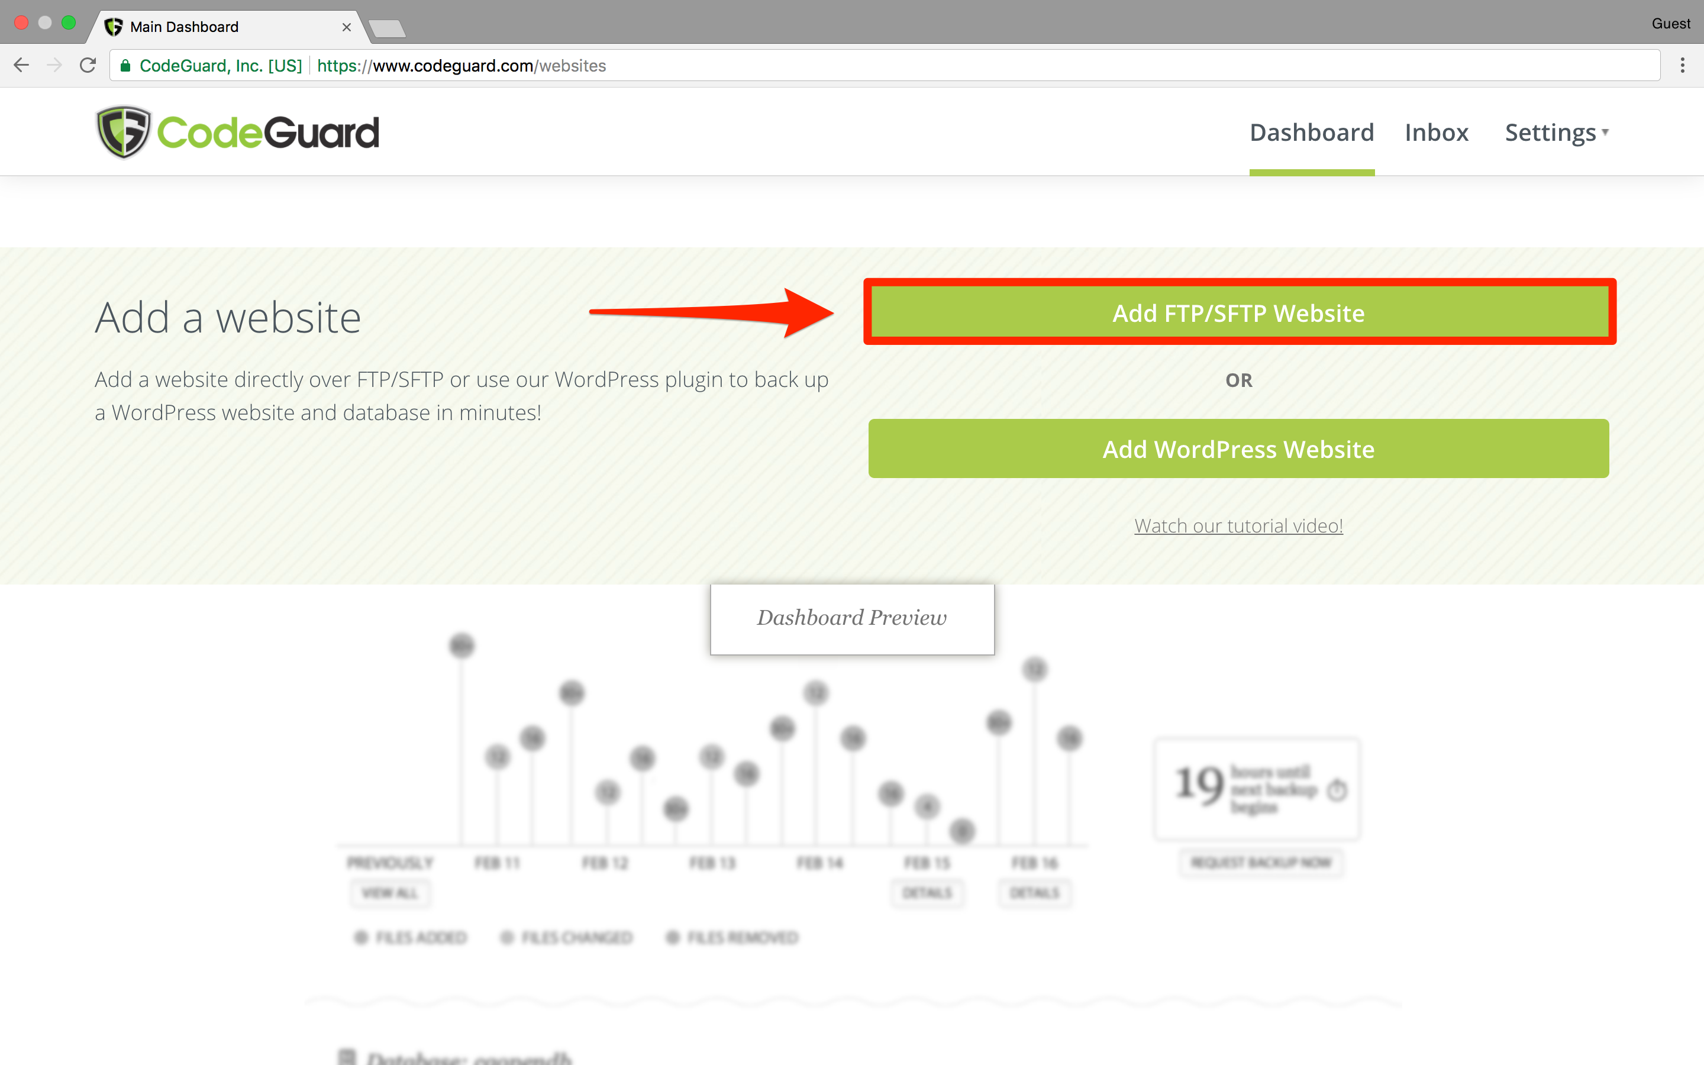Toggle the Feb 16 DETAILS view
The height and width of the screenshot is (1065, 1704).
click(x=1034, y=893)
